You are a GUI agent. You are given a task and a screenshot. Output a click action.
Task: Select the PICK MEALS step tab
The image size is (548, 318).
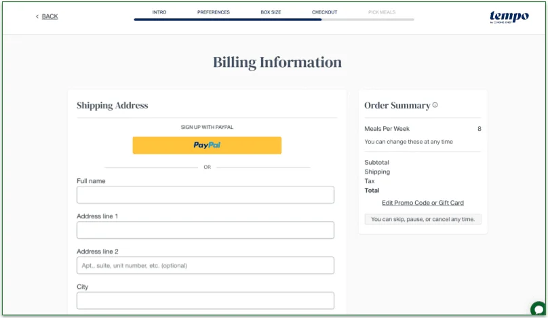[x=382, y=12]
